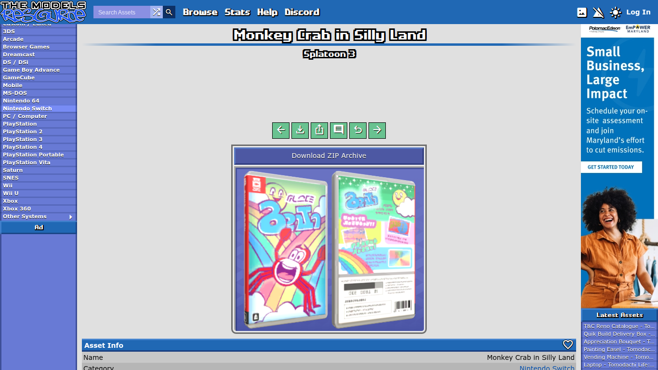Open Vending Machine latest asset

point(619,357)
